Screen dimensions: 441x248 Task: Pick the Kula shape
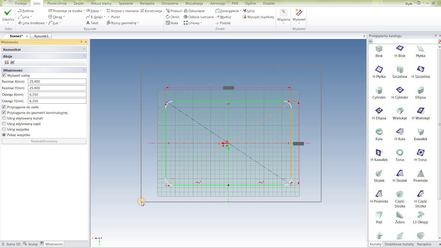(379, 135)
